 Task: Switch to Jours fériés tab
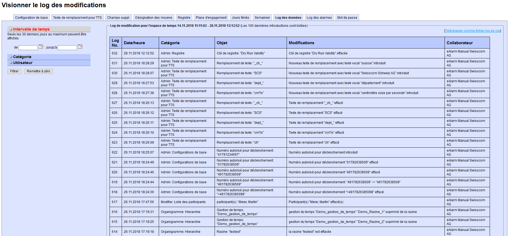(x=240, y=18)
